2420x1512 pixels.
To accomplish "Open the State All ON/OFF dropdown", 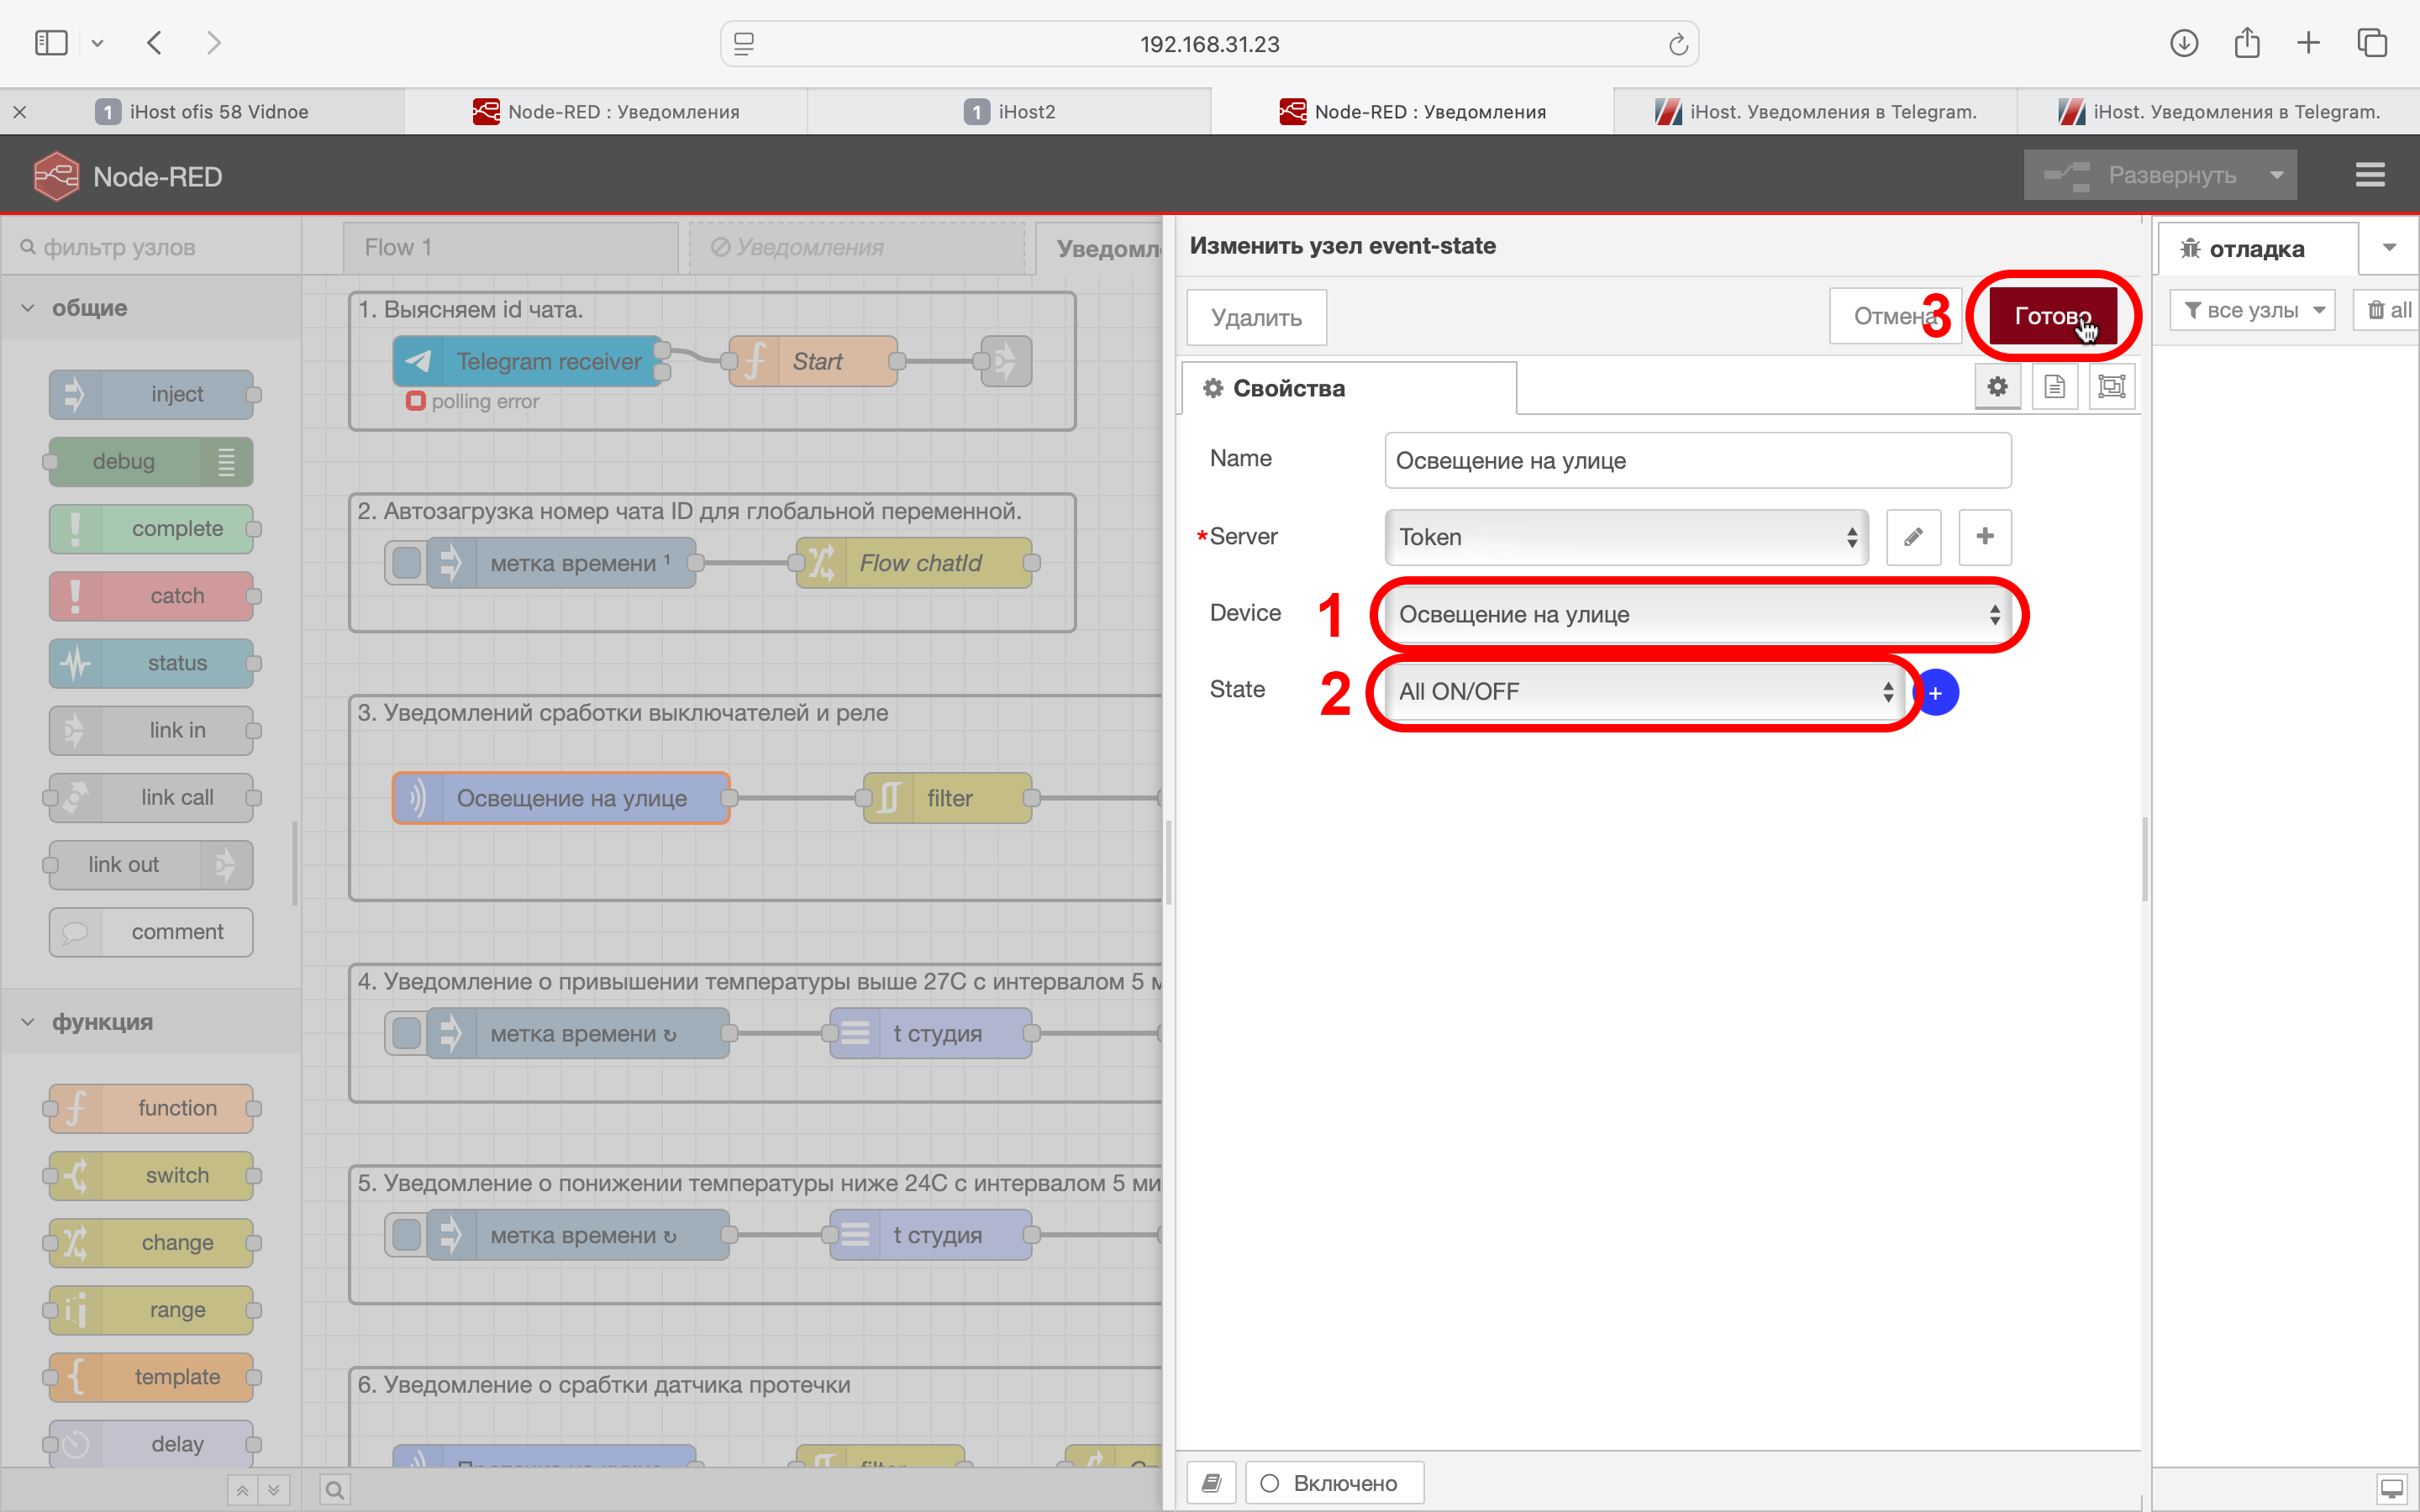I will tap(1642, 691).
